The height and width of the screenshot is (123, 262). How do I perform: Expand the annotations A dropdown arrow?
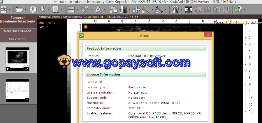click(x=104, y=9)
